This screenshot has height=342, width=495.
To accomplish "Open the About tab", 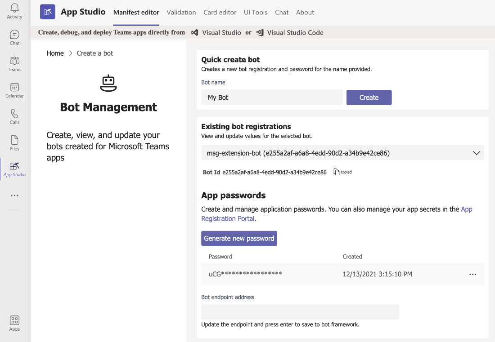I will 305,13.
